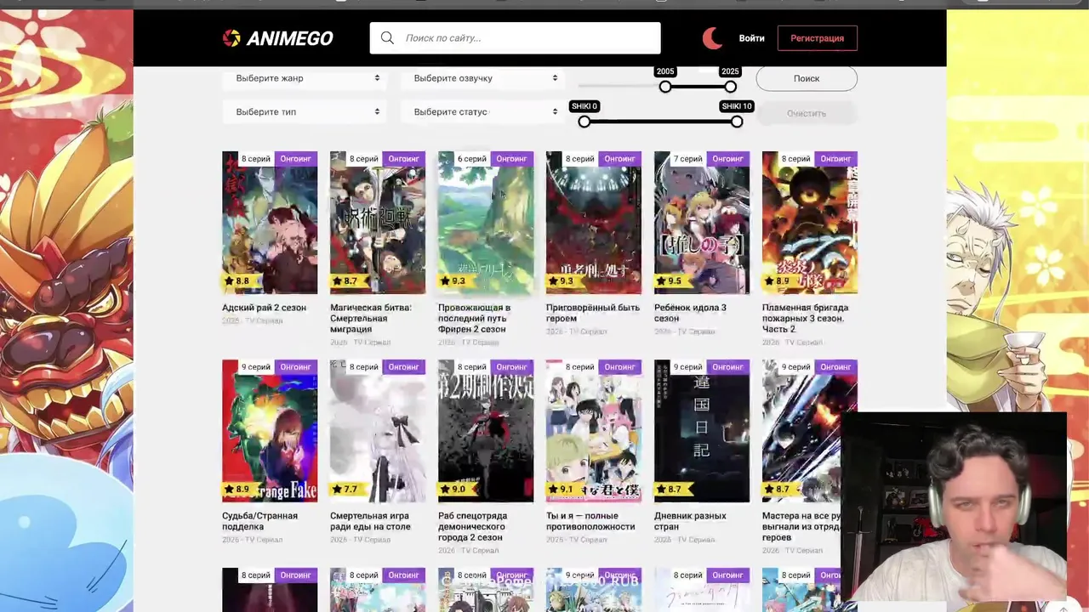Click the Поиск filter button
Image resolution: width=1089 pixels, height=612 pixels.
click(807, 78)
